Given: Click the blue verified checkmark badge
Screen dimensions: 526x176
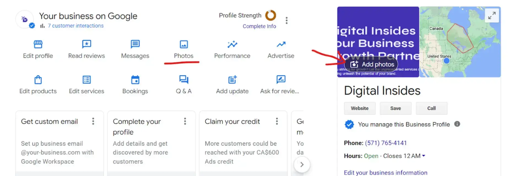Looking at the screenshot, I should pyautogui.click(x=349, y=124).
